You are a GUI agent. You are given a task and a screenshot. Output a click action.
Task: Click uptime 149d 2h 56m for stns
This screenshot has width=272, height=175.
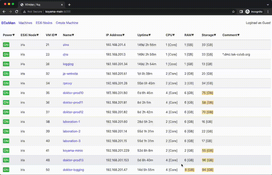coord(147,45)
